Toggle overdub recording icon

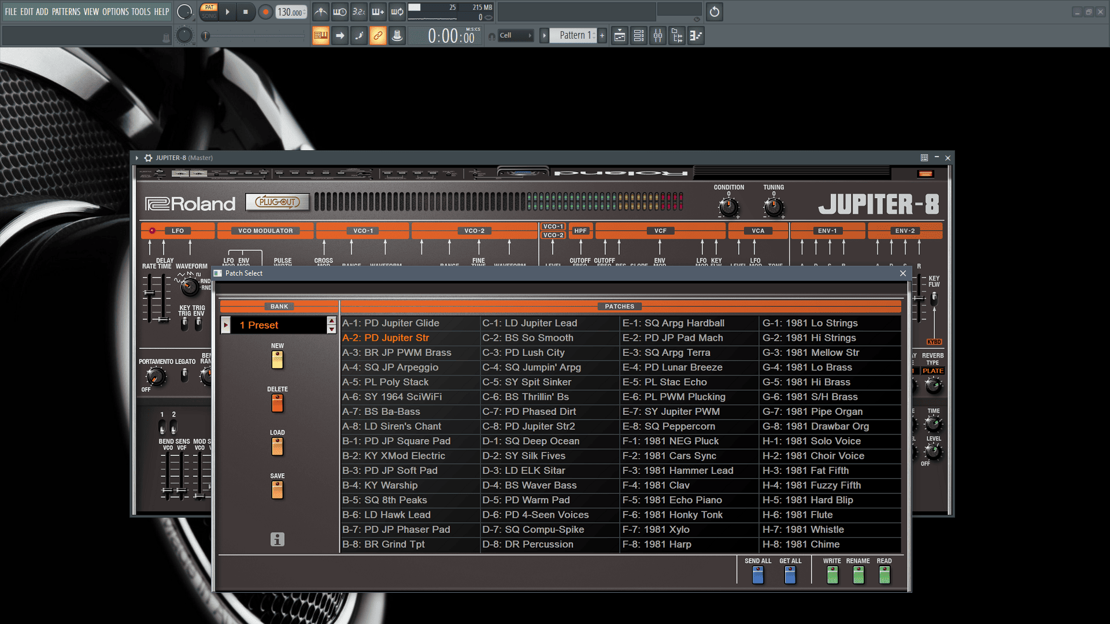point(378,12)
